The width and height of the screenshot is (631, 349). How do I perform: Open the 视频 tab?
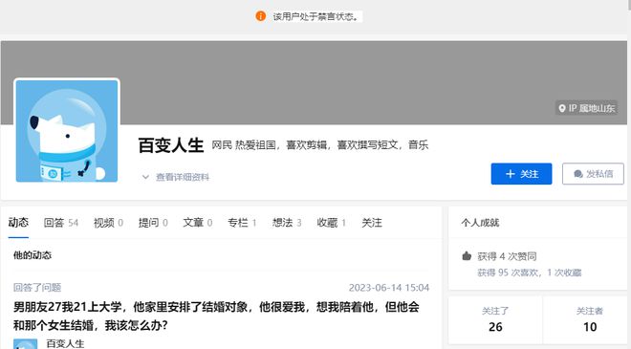(x=108, y=223)
